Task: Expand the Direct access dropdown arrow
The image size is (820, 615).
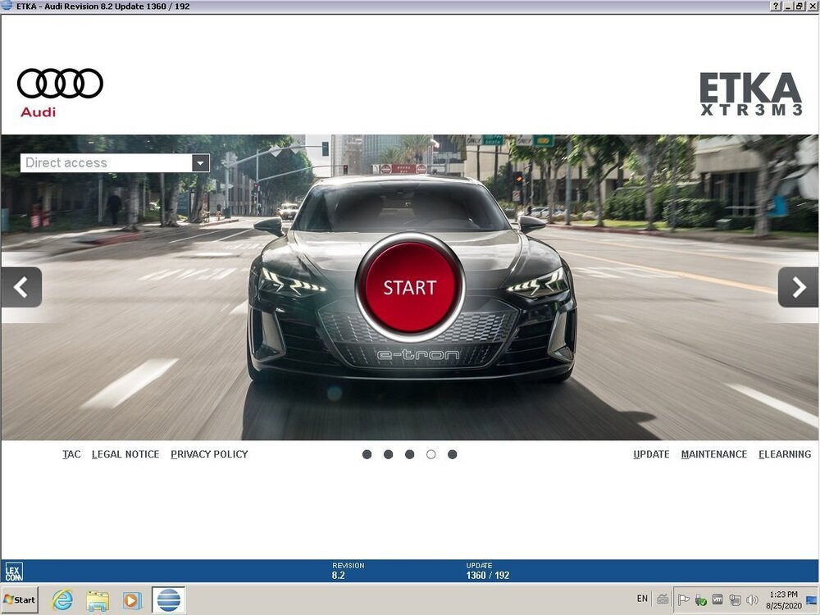Action: click(x=201, y=163)
